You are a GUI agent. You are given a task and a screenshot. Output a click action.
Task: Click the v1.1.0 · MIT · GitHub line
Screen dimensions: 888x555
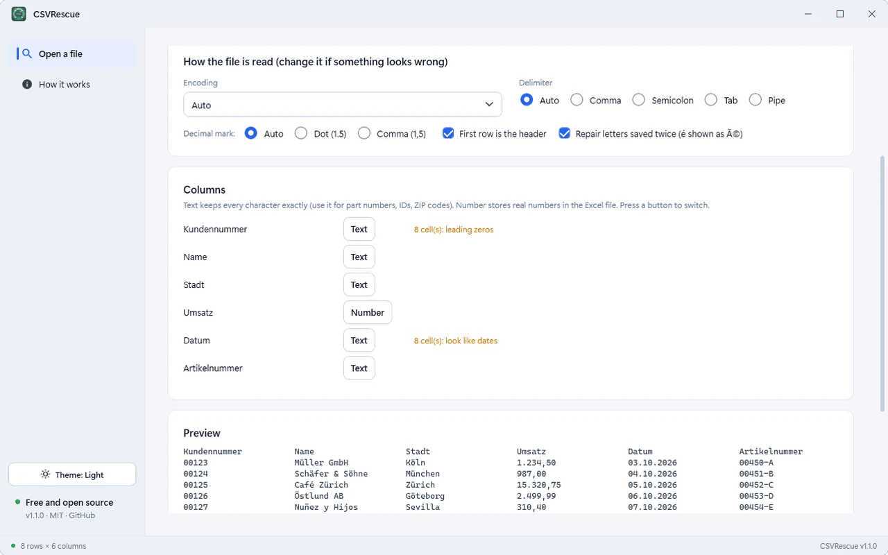[x=60, y=515]
